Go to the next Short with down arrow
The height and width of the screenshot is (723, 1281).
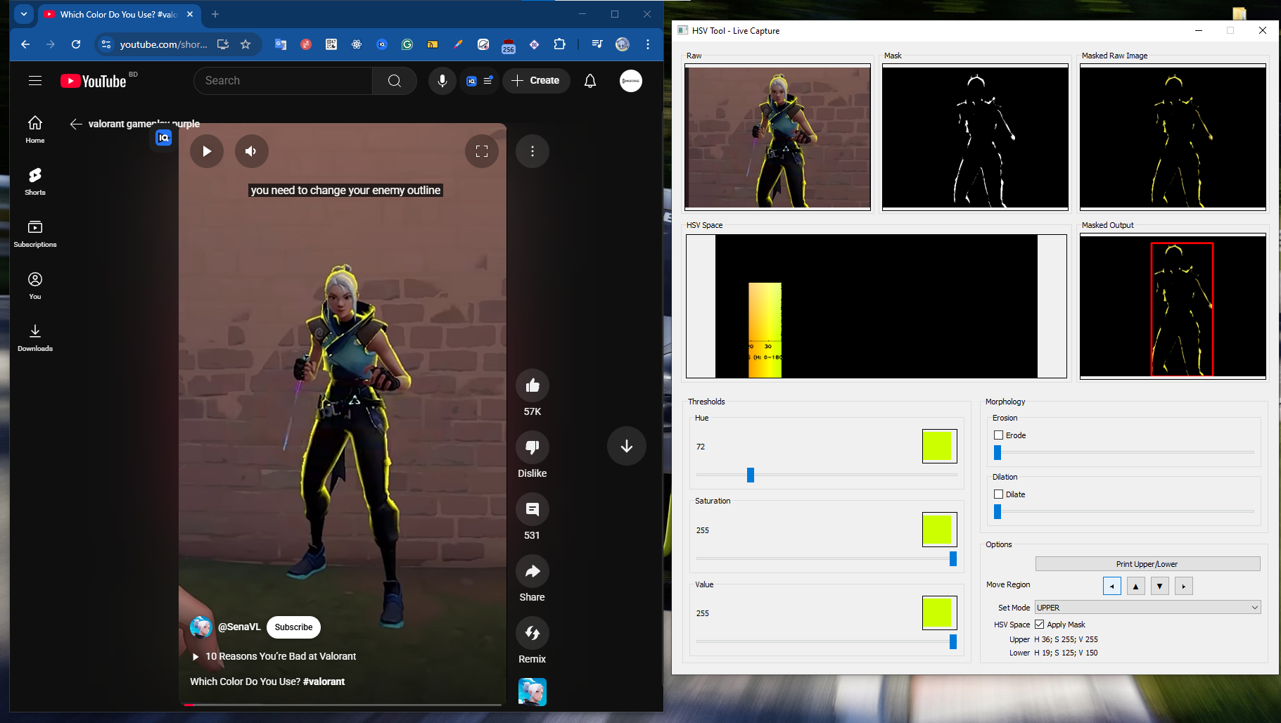pyautogui.click(x=627, y=446)
